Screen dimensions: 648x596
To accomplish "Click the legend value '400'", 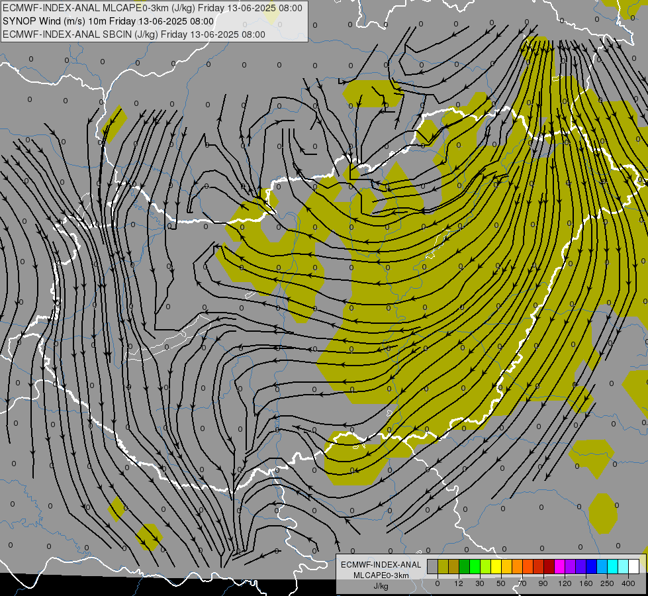I will pyautogui.click(x=628, y=583).
